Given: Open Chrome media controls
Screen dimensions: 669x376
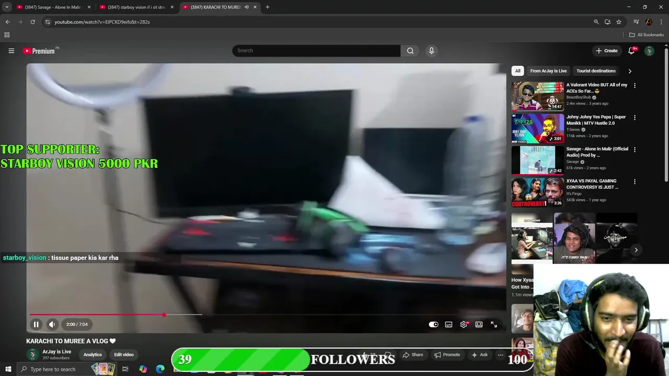Looking at the screenshot, I should pyautogui.click(x=636, y=22).
